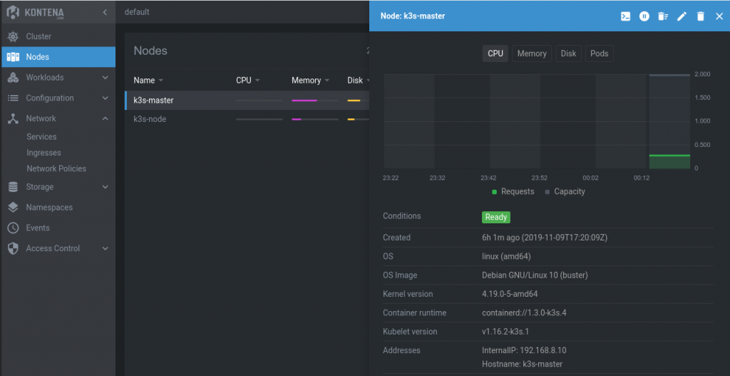Click the Nodes sidebar icon
Screen dimensions: 730x376
13,57
